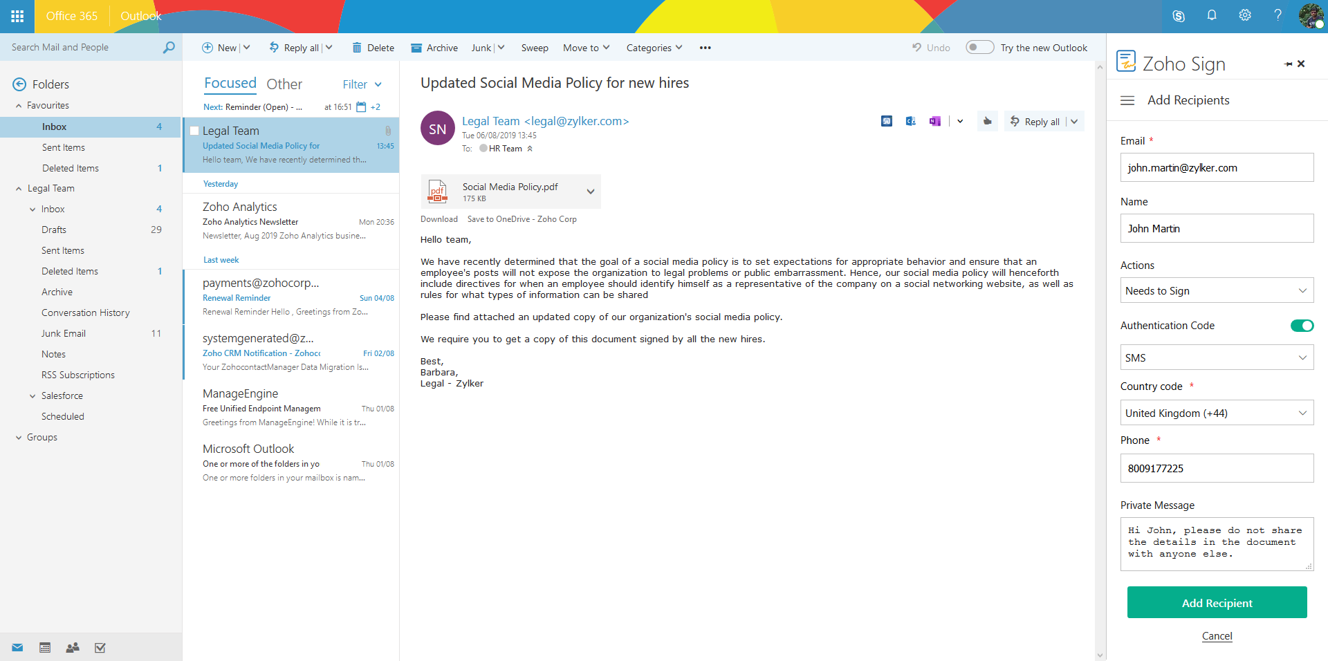1328x661 pixels.
Task: Open the account profile picture menu
Action: click(x=1311, y=16)
